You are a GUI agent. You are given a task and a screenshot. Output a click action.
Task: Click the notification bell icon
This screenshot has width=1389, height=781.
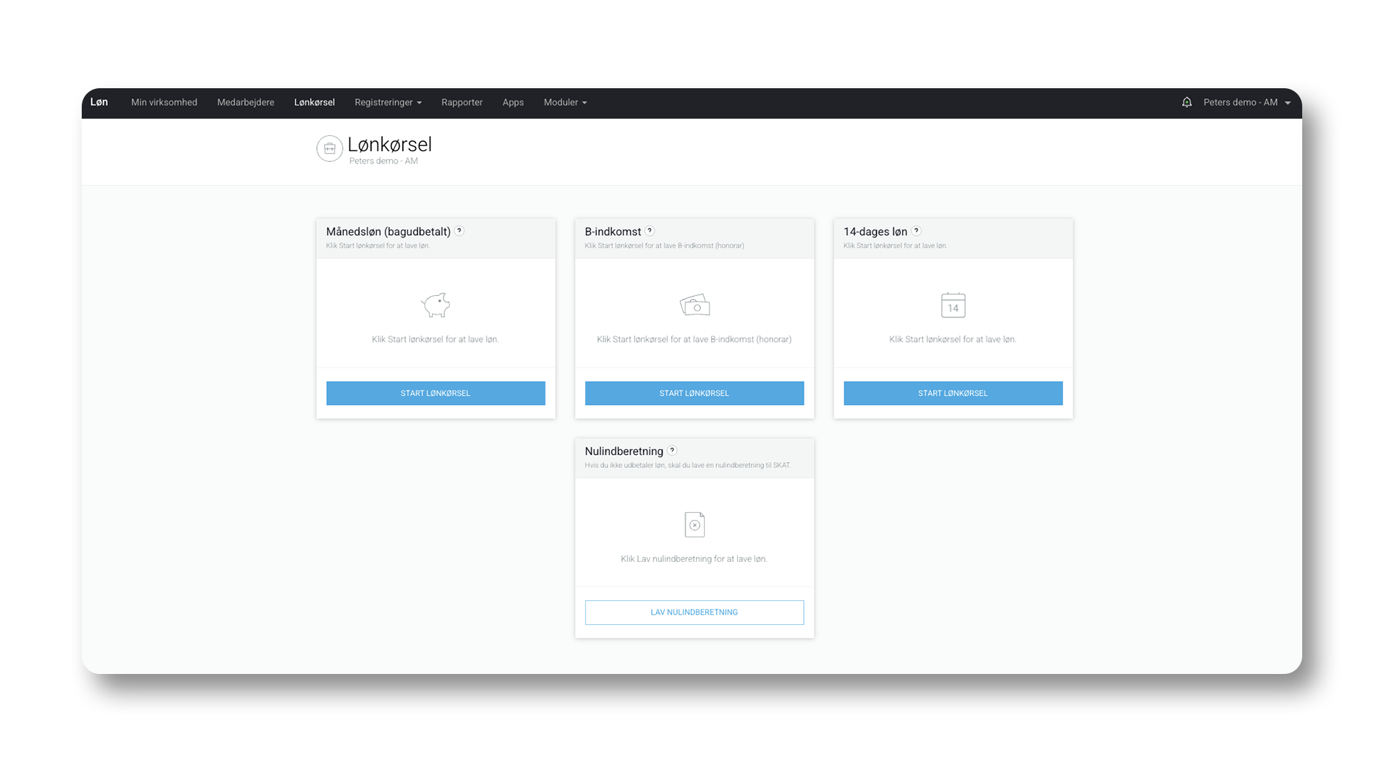pos(1186,102)
